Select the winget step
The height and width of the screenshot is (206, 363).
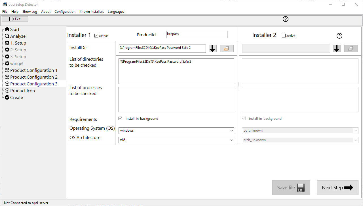[x=17, y=63]
